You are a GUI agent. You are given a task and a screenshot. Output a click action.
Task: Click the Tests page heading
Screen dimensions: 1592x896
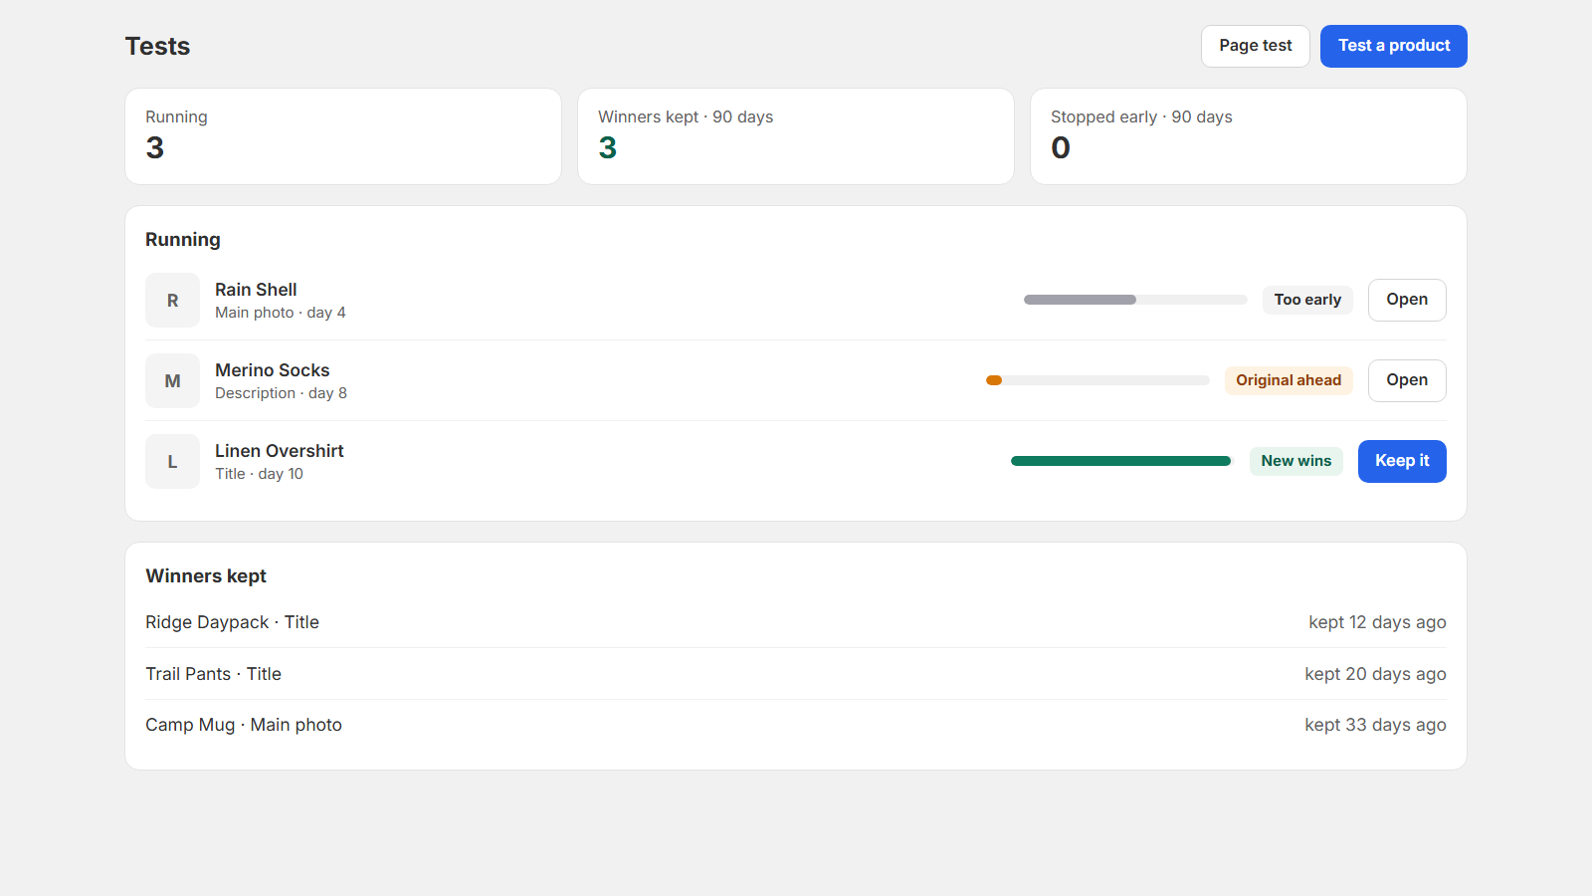(157, 46)
